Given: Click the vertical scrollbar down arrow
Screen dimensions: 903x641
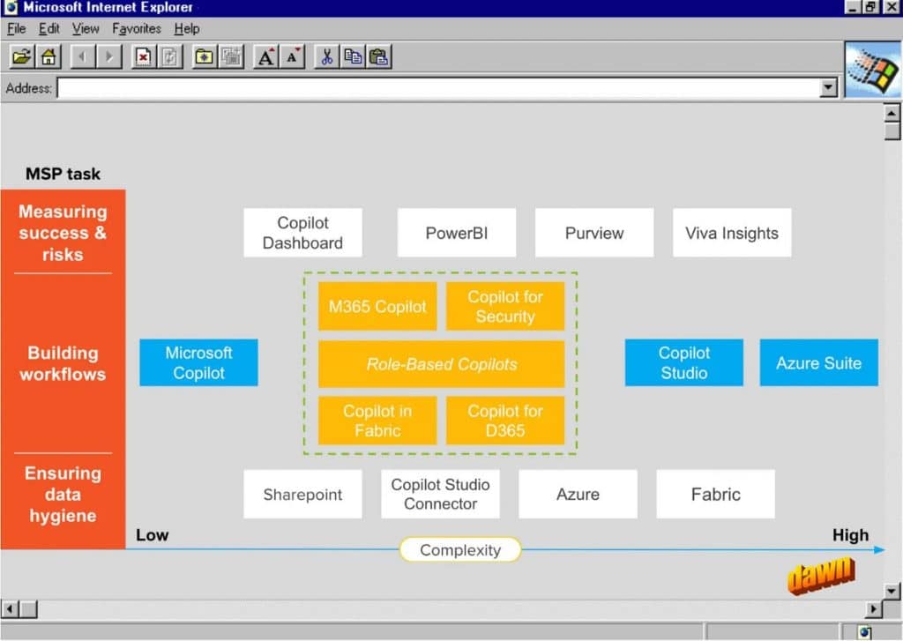Looking at the screenshot, I should tap(892, 590).
